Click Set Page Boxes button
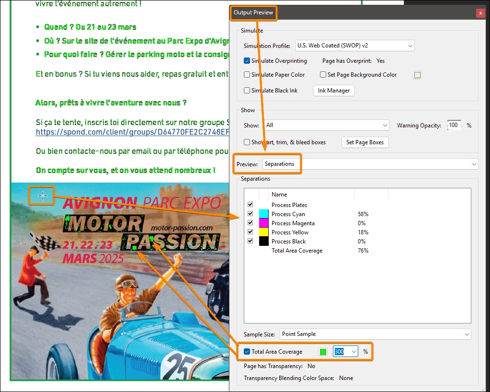Image resolution: width=490 pixels, height=392 pixels. pos(365,142)
